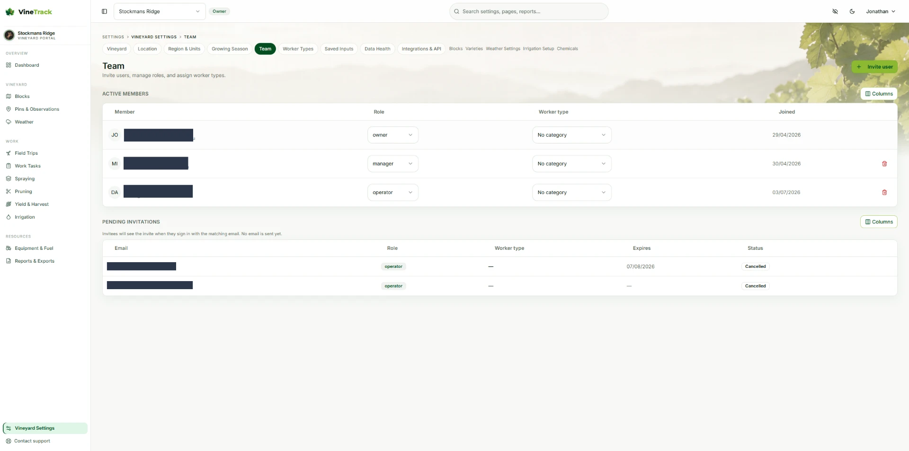The width and height of the screenshot is (909, 451).
Task: Open Yield & Harvest
Action: (x=45, y=204)
